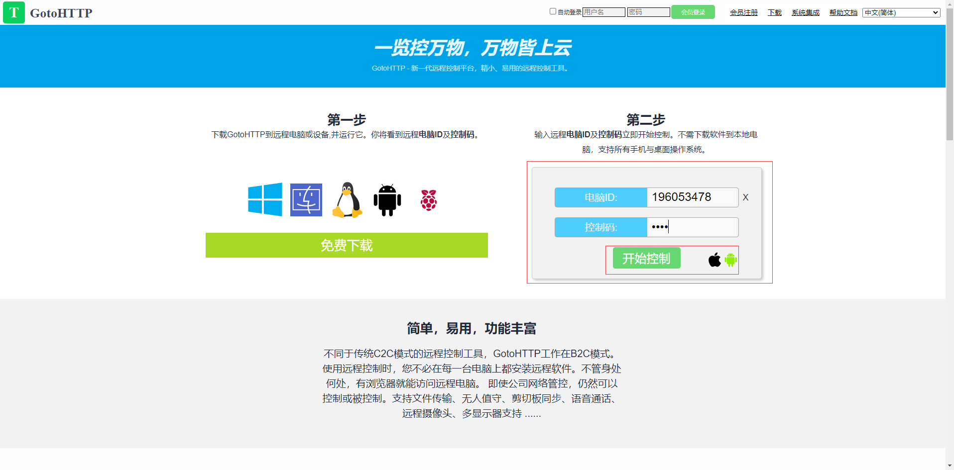Click the GotoHTTP green T logo
This screenshot has height=470, width=954.
click(x=14, y=12)
